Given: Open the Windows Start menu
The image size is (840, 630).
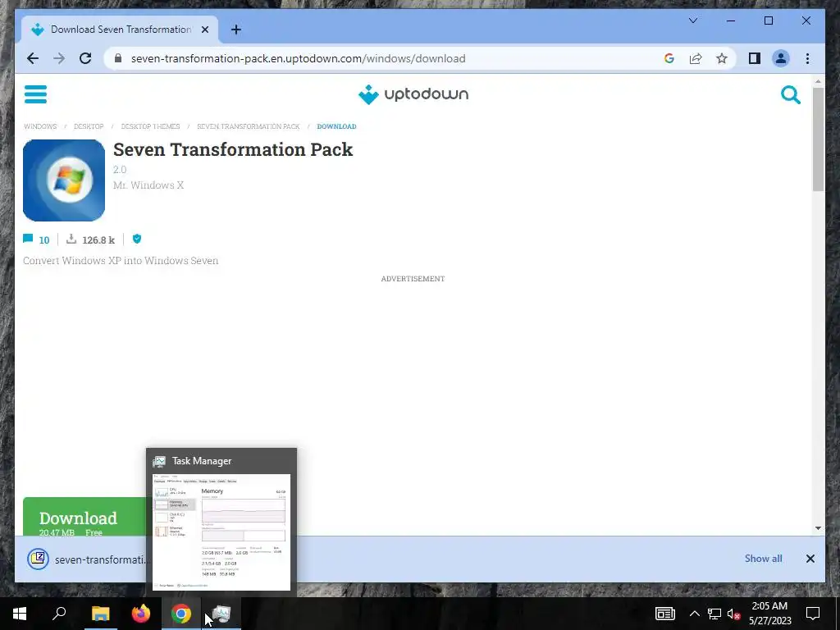Looking at the screenshot, I should pos(20,614).
